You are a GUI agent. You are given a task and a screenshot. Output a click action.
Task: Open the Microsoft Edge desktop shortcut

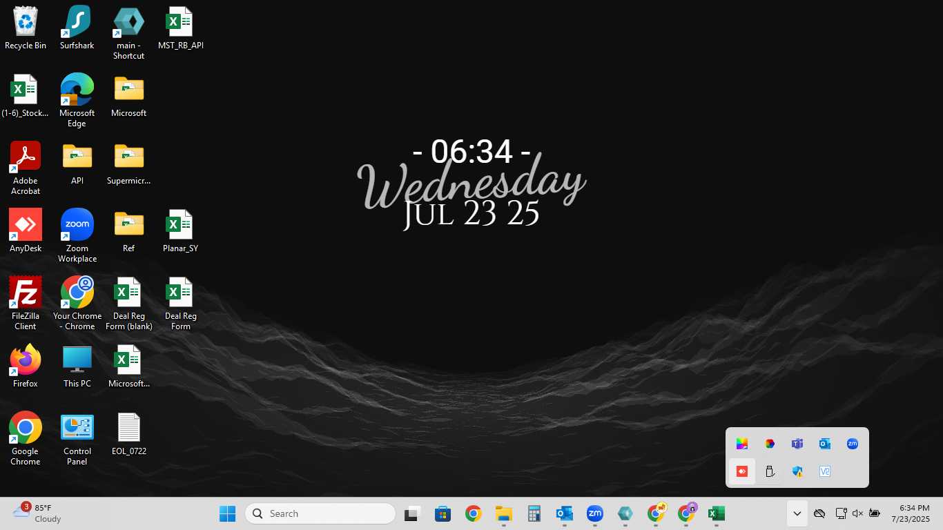77,100
